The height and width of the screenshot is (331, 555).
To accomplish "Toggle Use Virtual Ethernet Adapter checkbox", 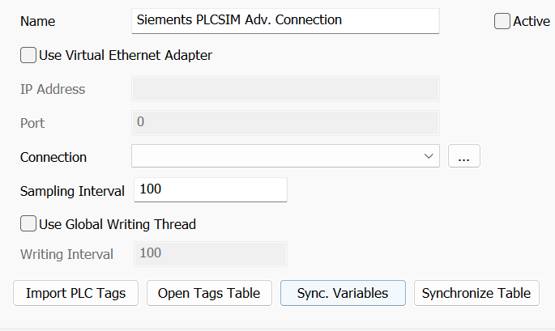I will point(28,56).
